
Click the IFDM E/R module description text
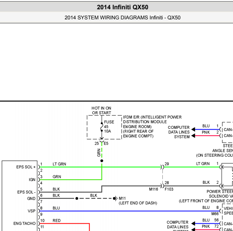pos(152,127)
